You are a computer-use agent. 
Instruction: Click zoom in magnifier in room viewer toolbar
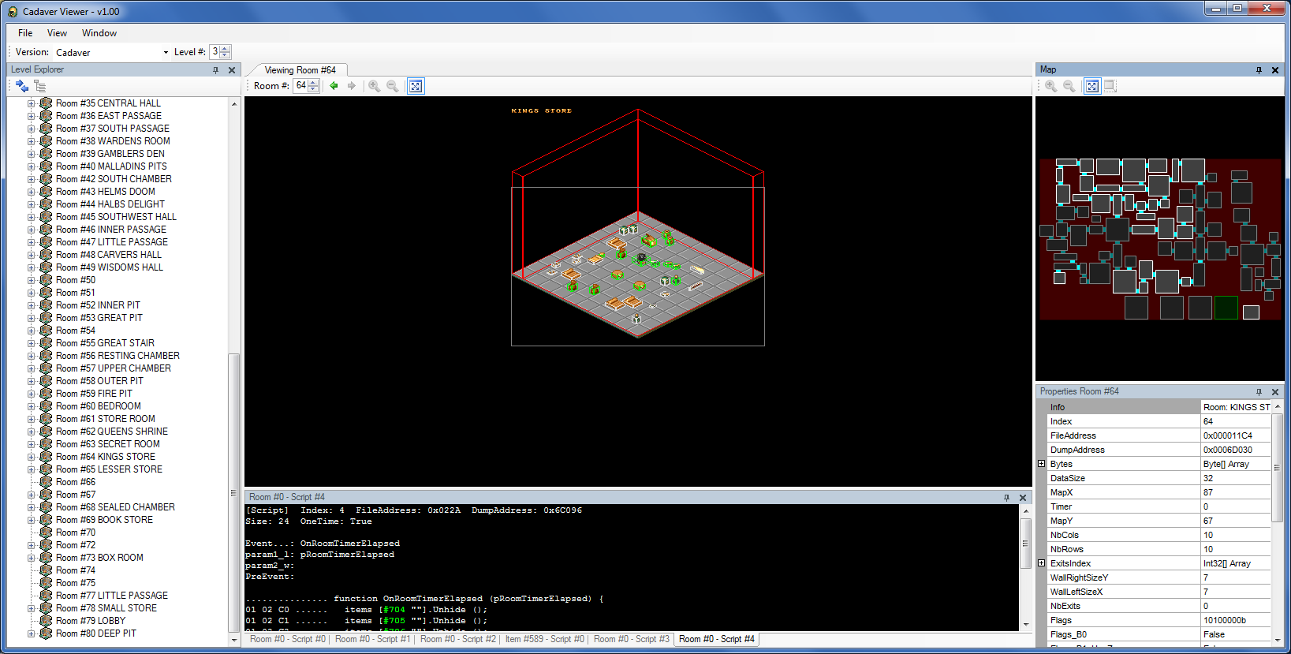point(375,86)
